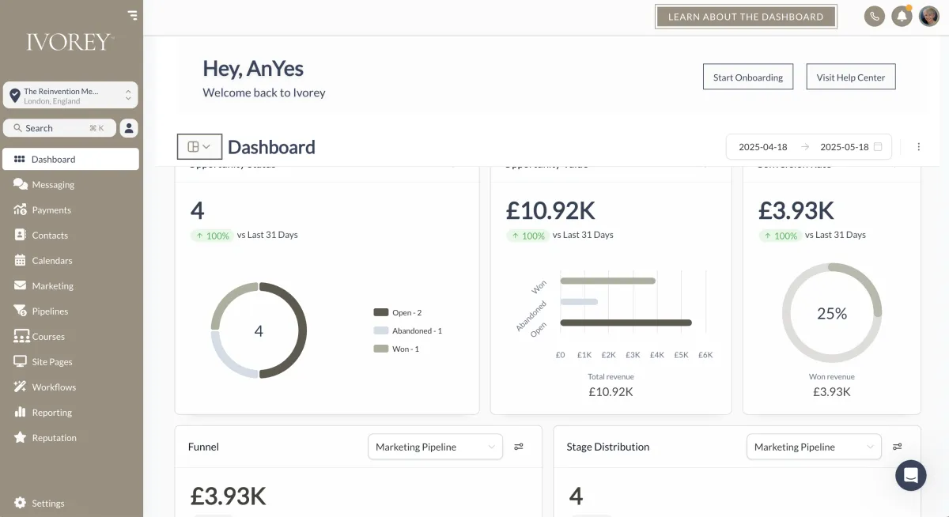Open notifications bell icon
949x517 pixels.
(902, 16)
